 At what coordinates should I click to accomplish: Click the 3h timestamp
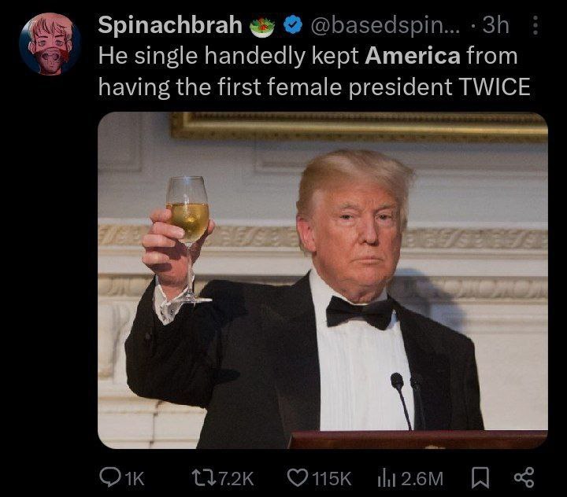click(x=496, y=25)
